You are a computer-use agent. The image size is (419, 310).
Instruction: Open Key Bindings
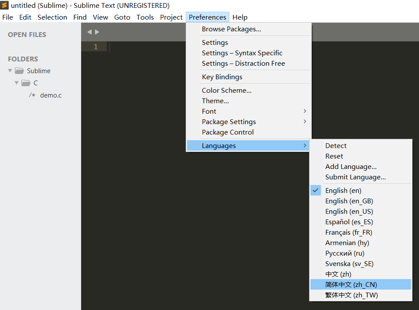point(249,77)
